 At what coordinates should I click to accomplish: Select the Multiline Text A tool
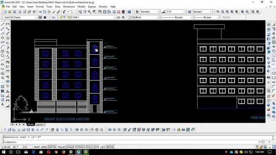[3, 104]
